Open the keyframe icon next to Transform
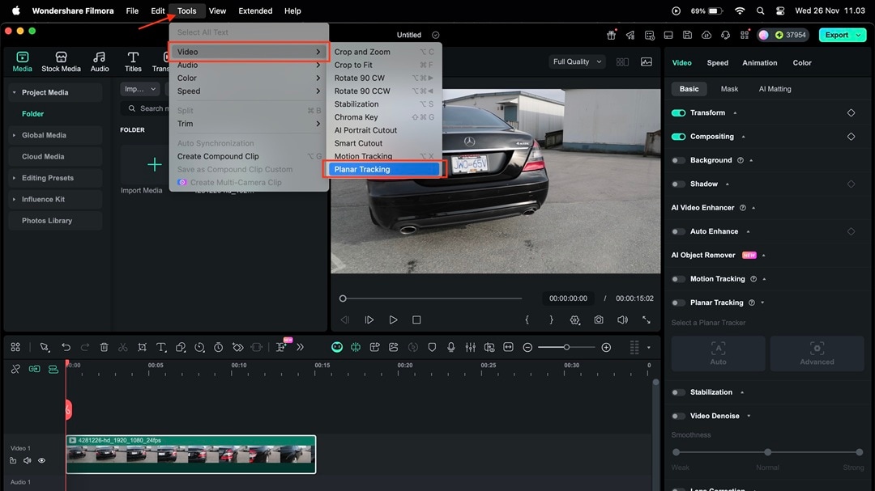Screen dimensions: 875x491 click(x=851, y=112)
